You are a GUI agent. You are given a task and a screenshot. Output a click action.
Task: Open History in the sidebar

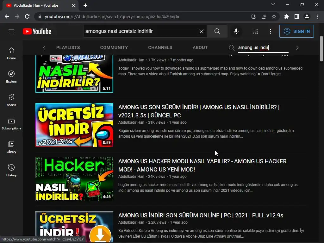click(x=11, y=170)
